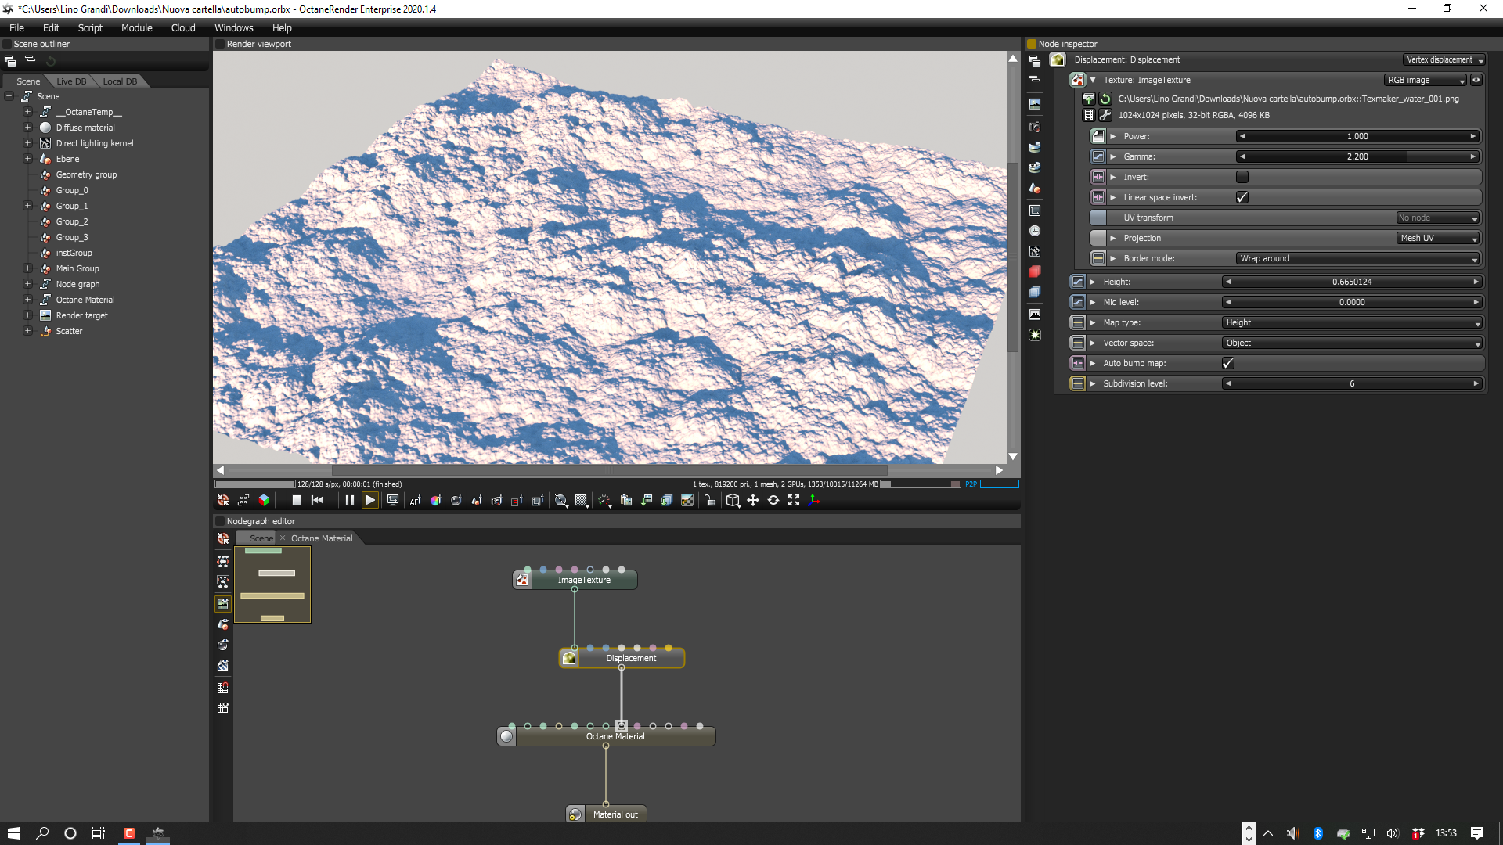Select the white balance picker icon
The width and height of the screenshot is (1503, 845).
(x=435, y=501)
